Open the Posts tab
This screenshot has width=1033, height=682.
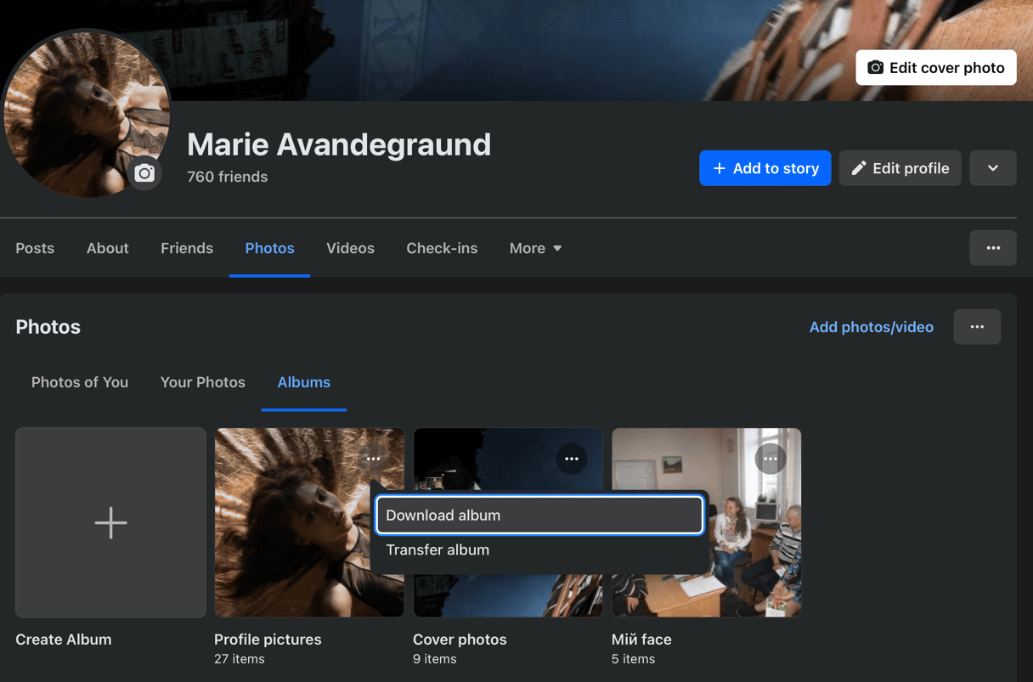(x=35, y=248)
